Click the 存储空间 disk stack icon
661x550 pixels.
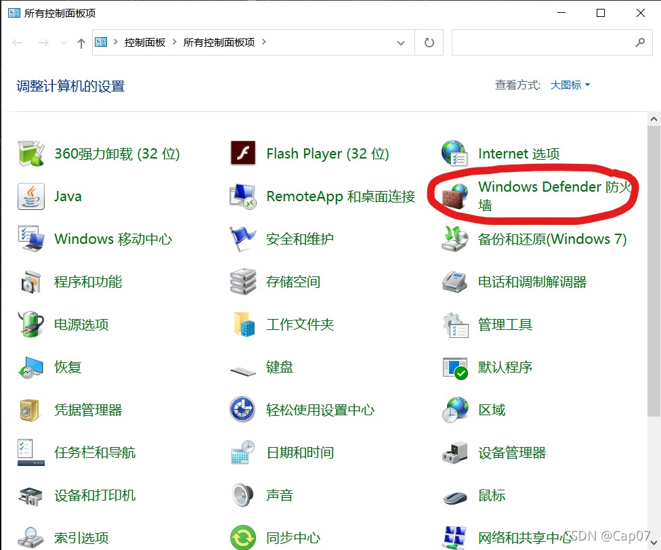243,282
